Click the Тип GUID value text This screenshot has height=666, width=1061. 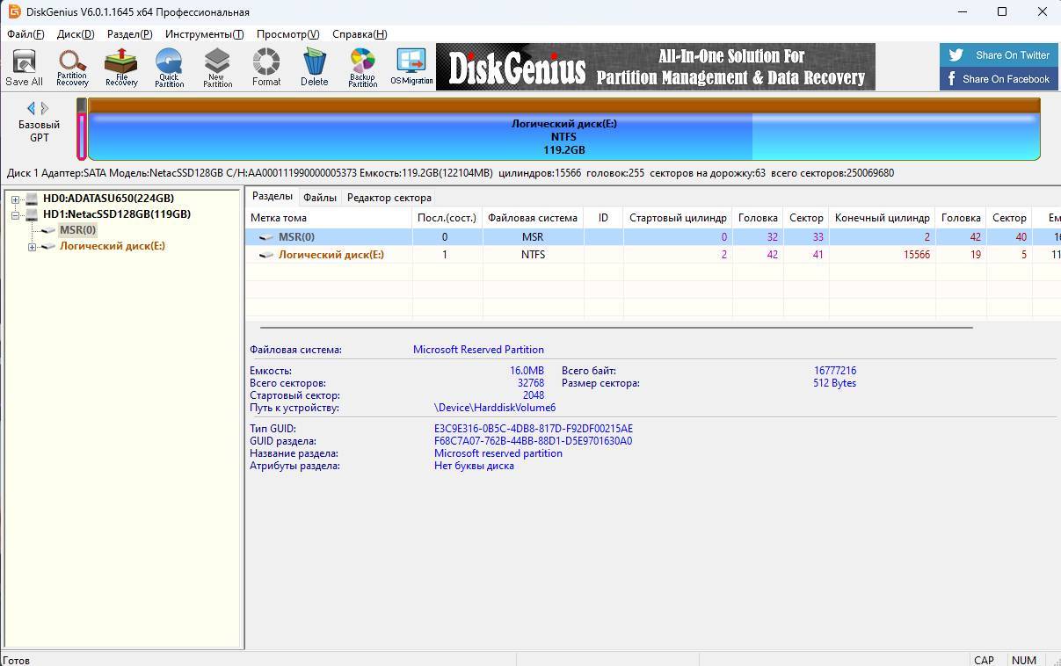pos(534,429)
